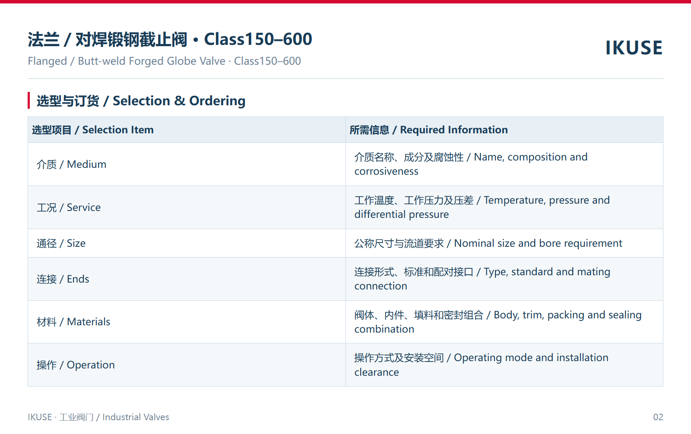Click the Type, standard and mating connection cell

click(x=504, y=279)
